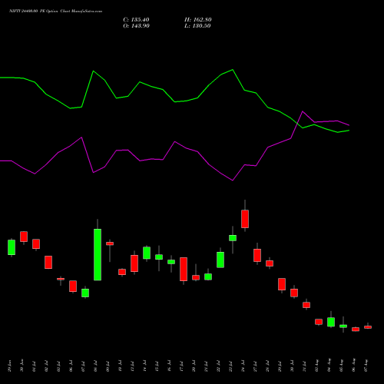Select the red candle on 02 Jul

tap(48, 262)
